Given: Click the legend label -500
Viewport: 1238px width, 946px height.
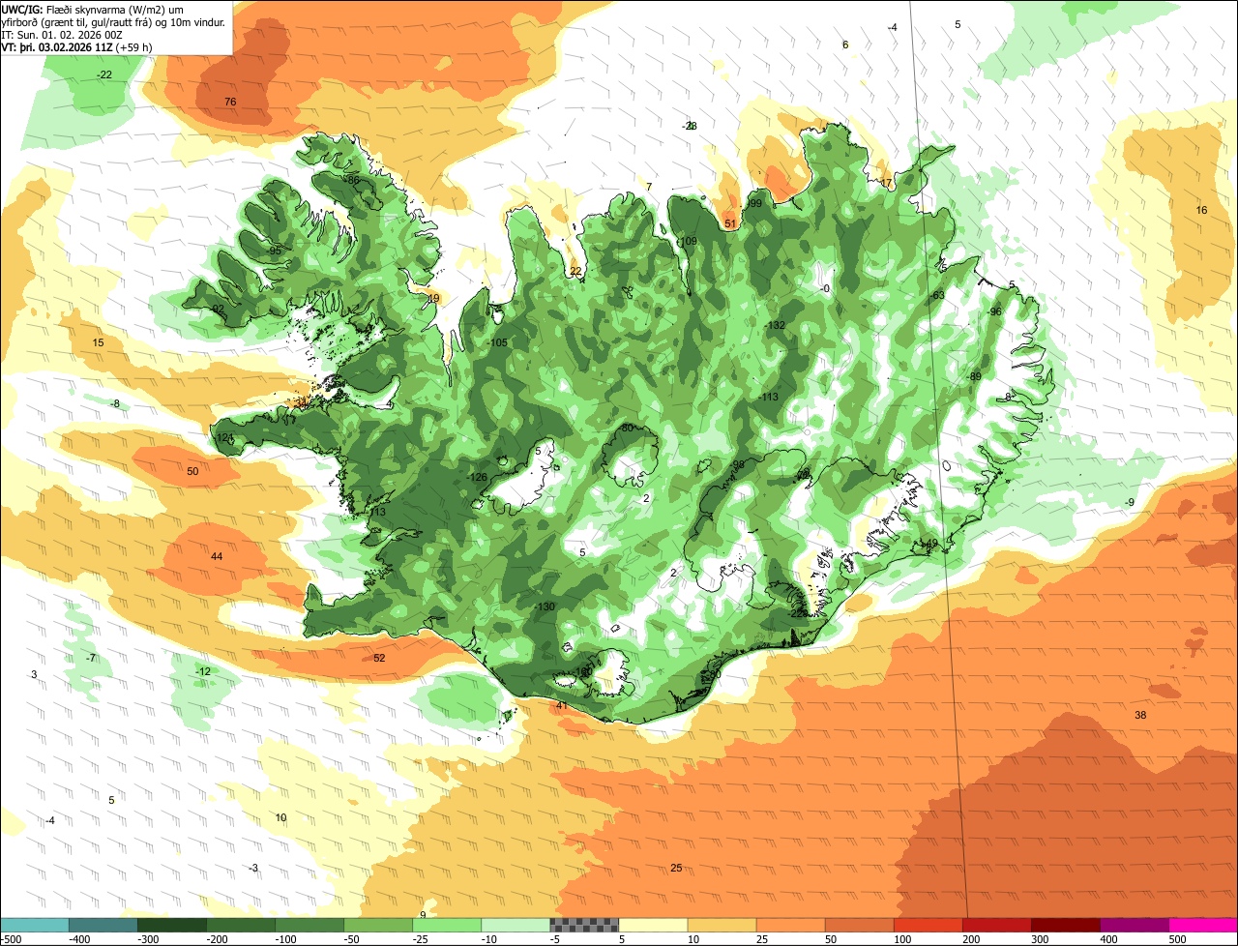Looking at the screenshot, I should [12, 938].
